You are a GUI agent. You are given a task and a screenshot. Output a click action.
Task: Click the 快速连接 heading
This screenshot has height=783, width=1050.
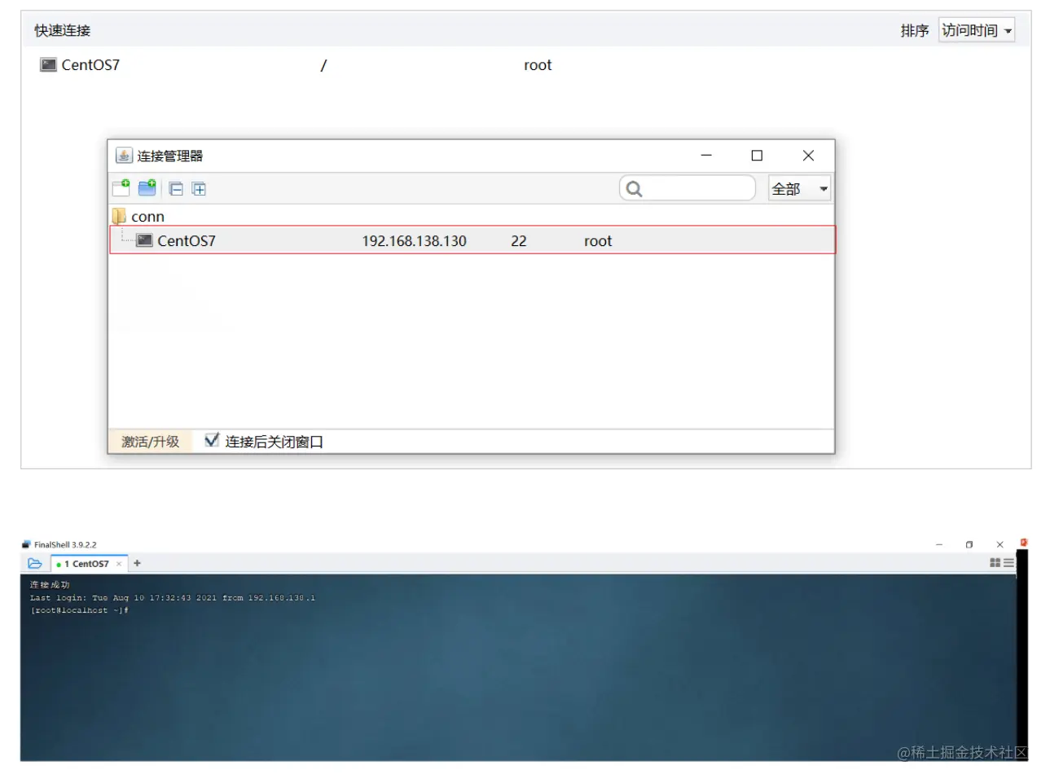63,31
